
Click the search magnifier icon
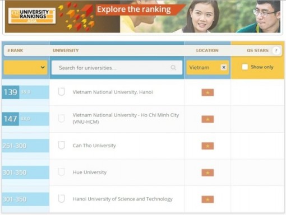tap(173, 67)
